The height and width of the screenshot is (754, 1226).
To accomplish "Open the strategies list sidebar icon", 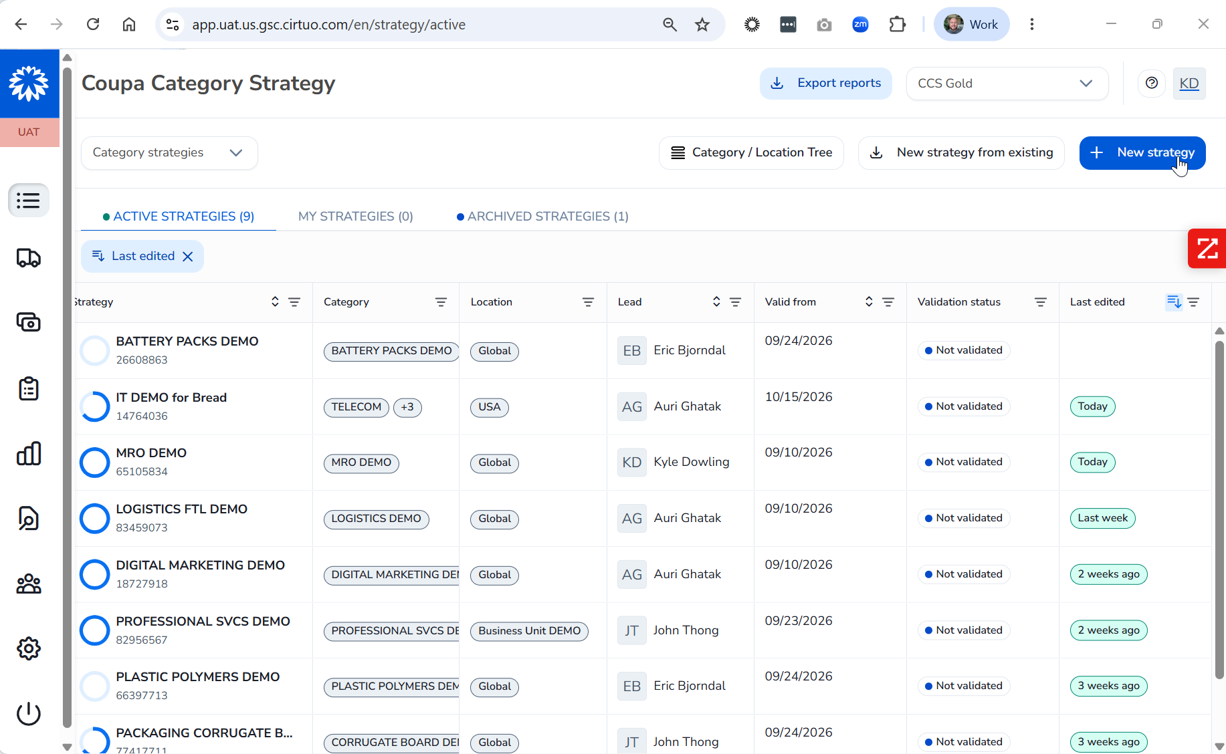I will point(28,201).
